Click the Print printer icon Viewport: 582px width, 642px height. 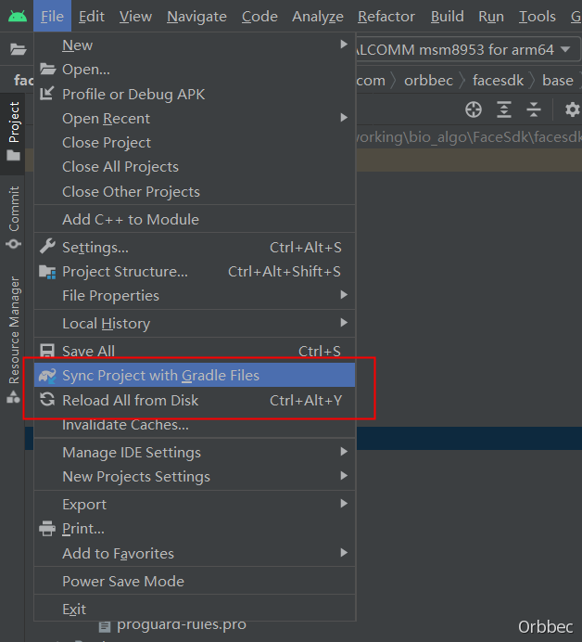[47, 528]
